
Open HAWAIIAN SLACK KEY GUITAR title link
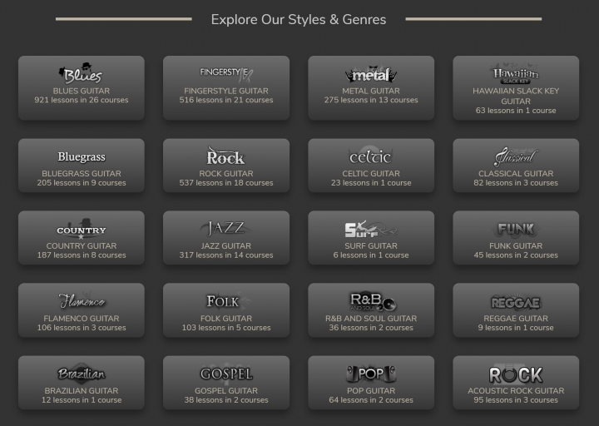pyautogui.click(x=516, y=96)
